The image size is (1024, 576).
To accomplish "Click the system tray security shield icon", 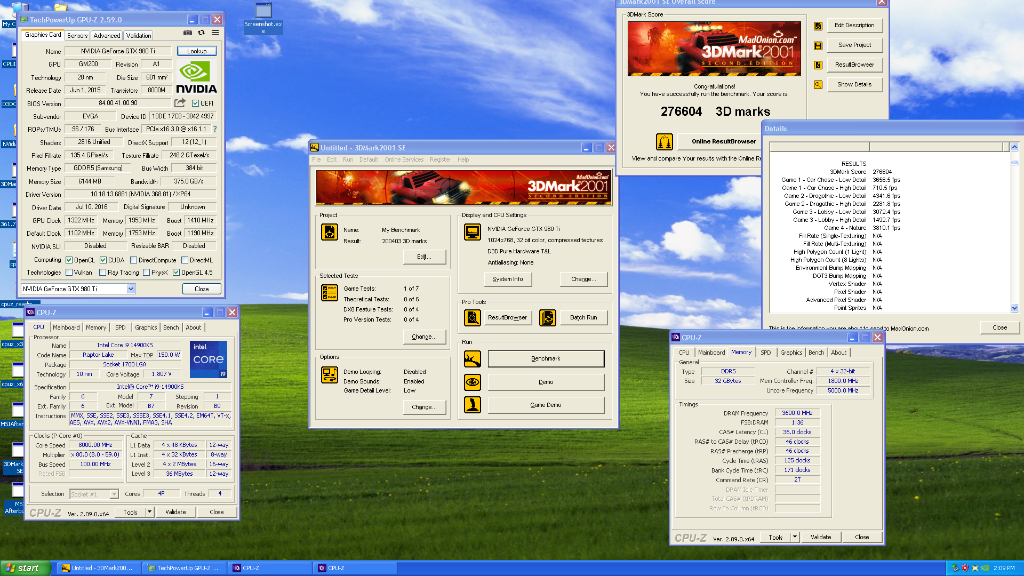I will tap(965, 568).
